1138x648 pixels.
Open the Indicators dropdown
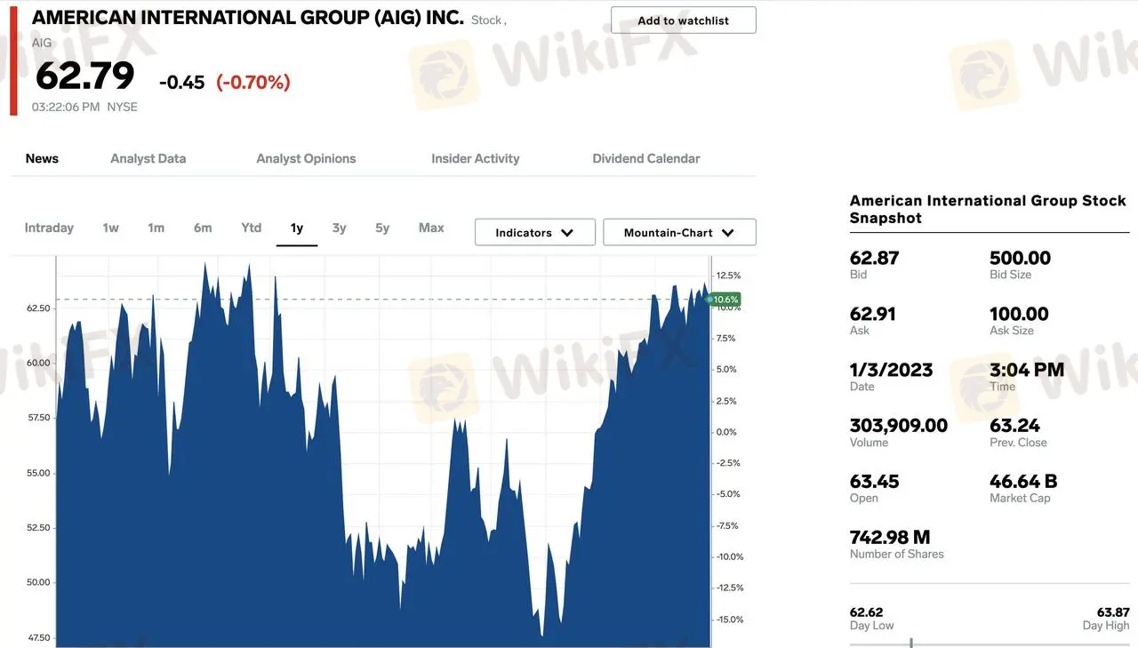pos(534,232)
